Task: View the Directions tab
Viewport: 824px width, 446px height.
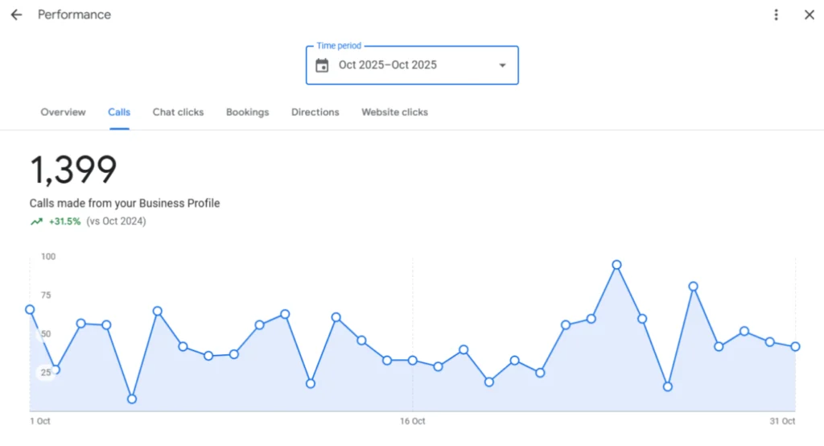Action: point(315,112)
